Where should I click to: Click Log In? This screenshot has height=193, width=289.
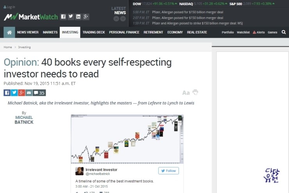click(x=9, y=7)
